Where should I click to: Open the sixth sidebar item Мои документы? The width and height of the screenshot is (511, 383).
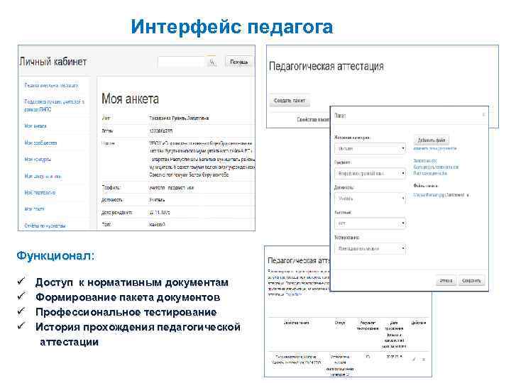click(43, 176)
